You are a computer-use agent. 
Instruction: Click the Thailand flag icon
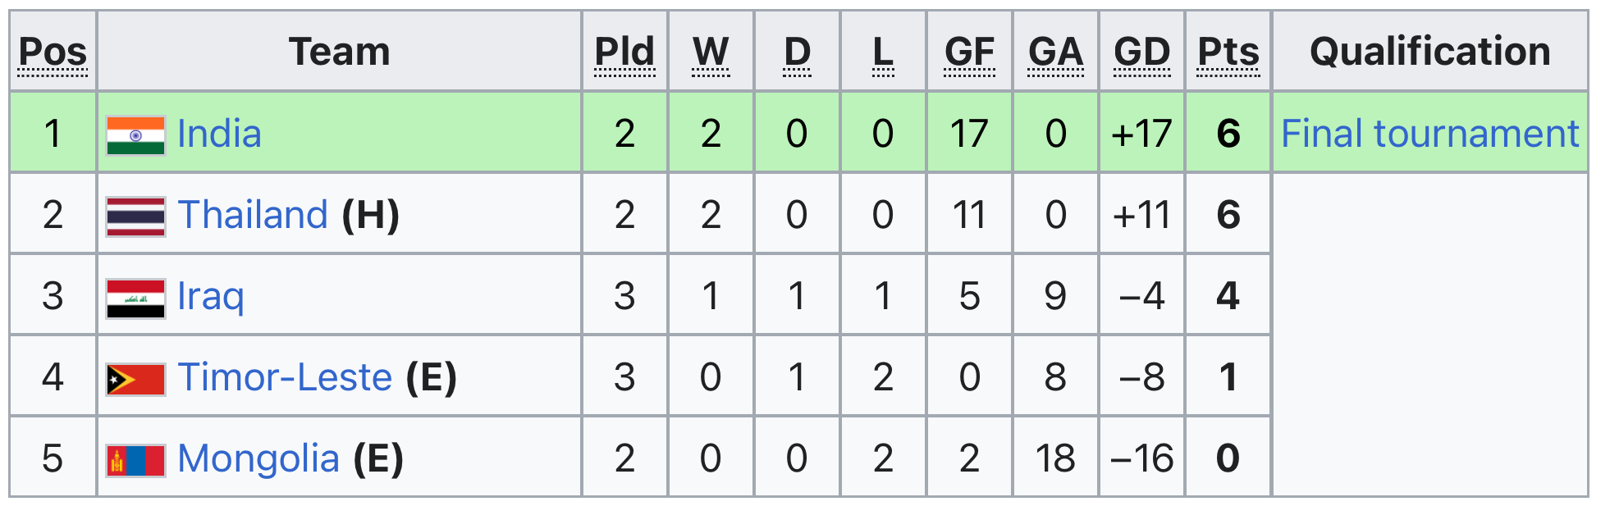[x=135, y=217]
